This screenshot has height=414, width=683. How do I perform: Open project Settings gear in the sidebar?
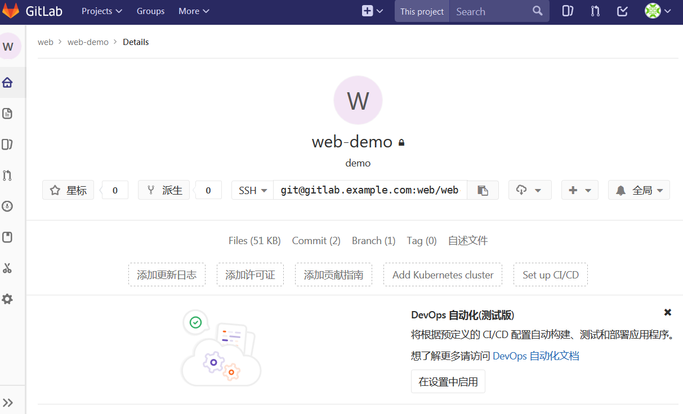tap(7, 299)
